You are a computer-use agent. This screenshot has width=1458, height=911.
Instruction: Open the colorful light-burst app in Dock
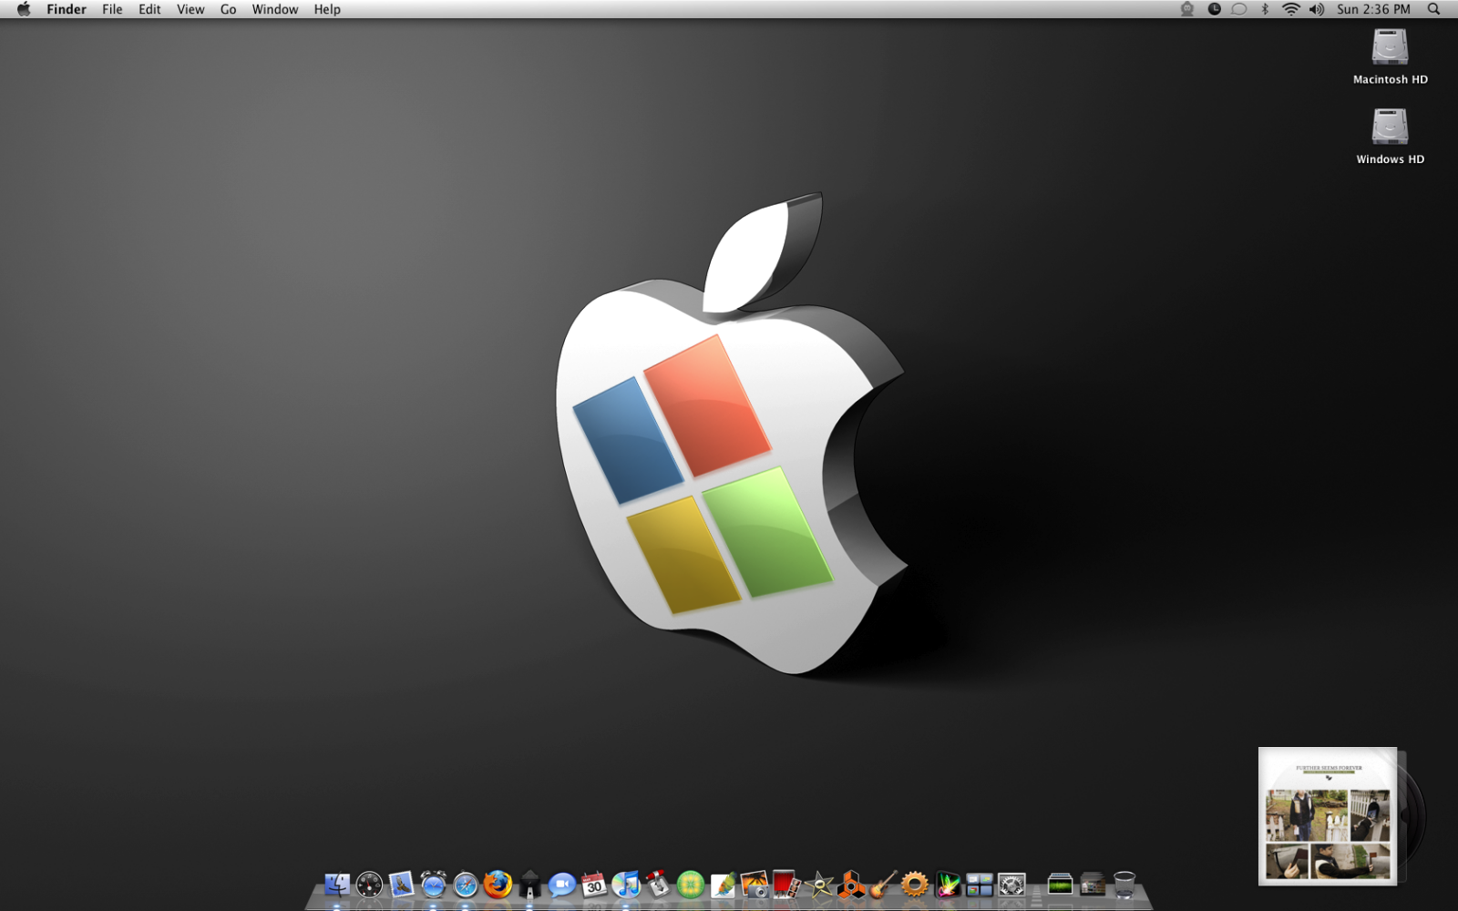click(948, 885)
